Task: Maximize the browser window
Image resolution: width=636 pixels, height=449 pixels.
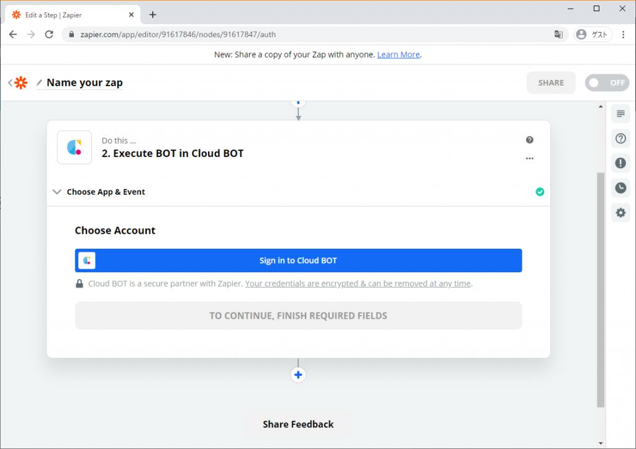Action: [x=596, y=9]
